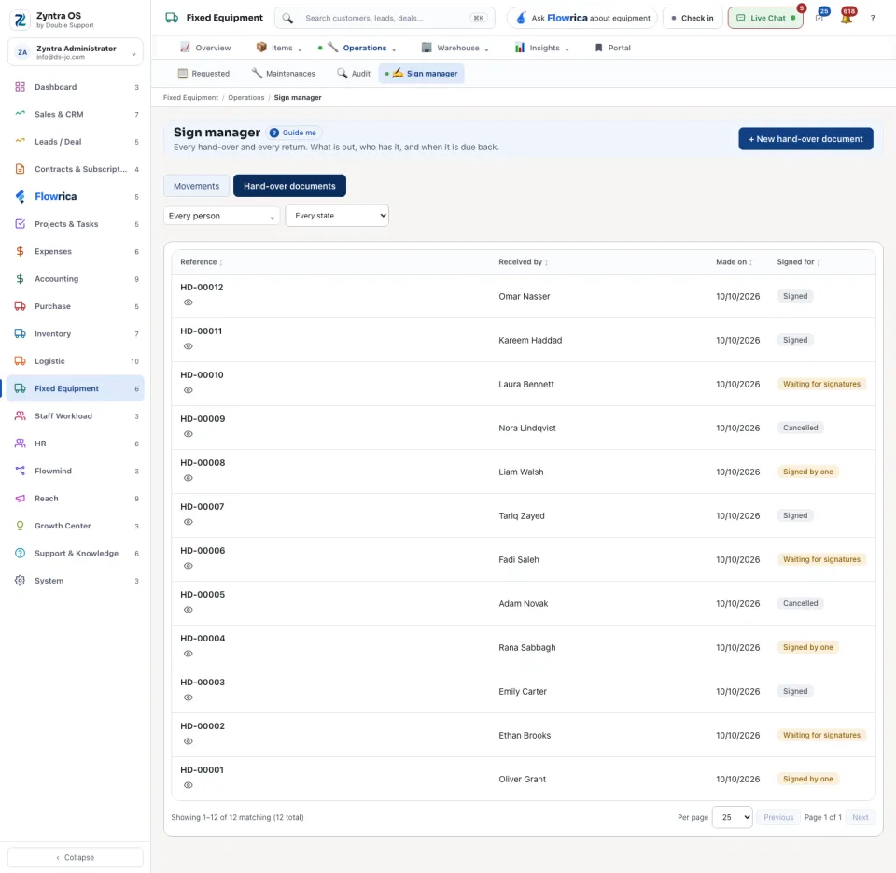This screenshot has width=896, height=873.
Task: Open the Dashboard sidebar item
Action: tap(75, 87)
